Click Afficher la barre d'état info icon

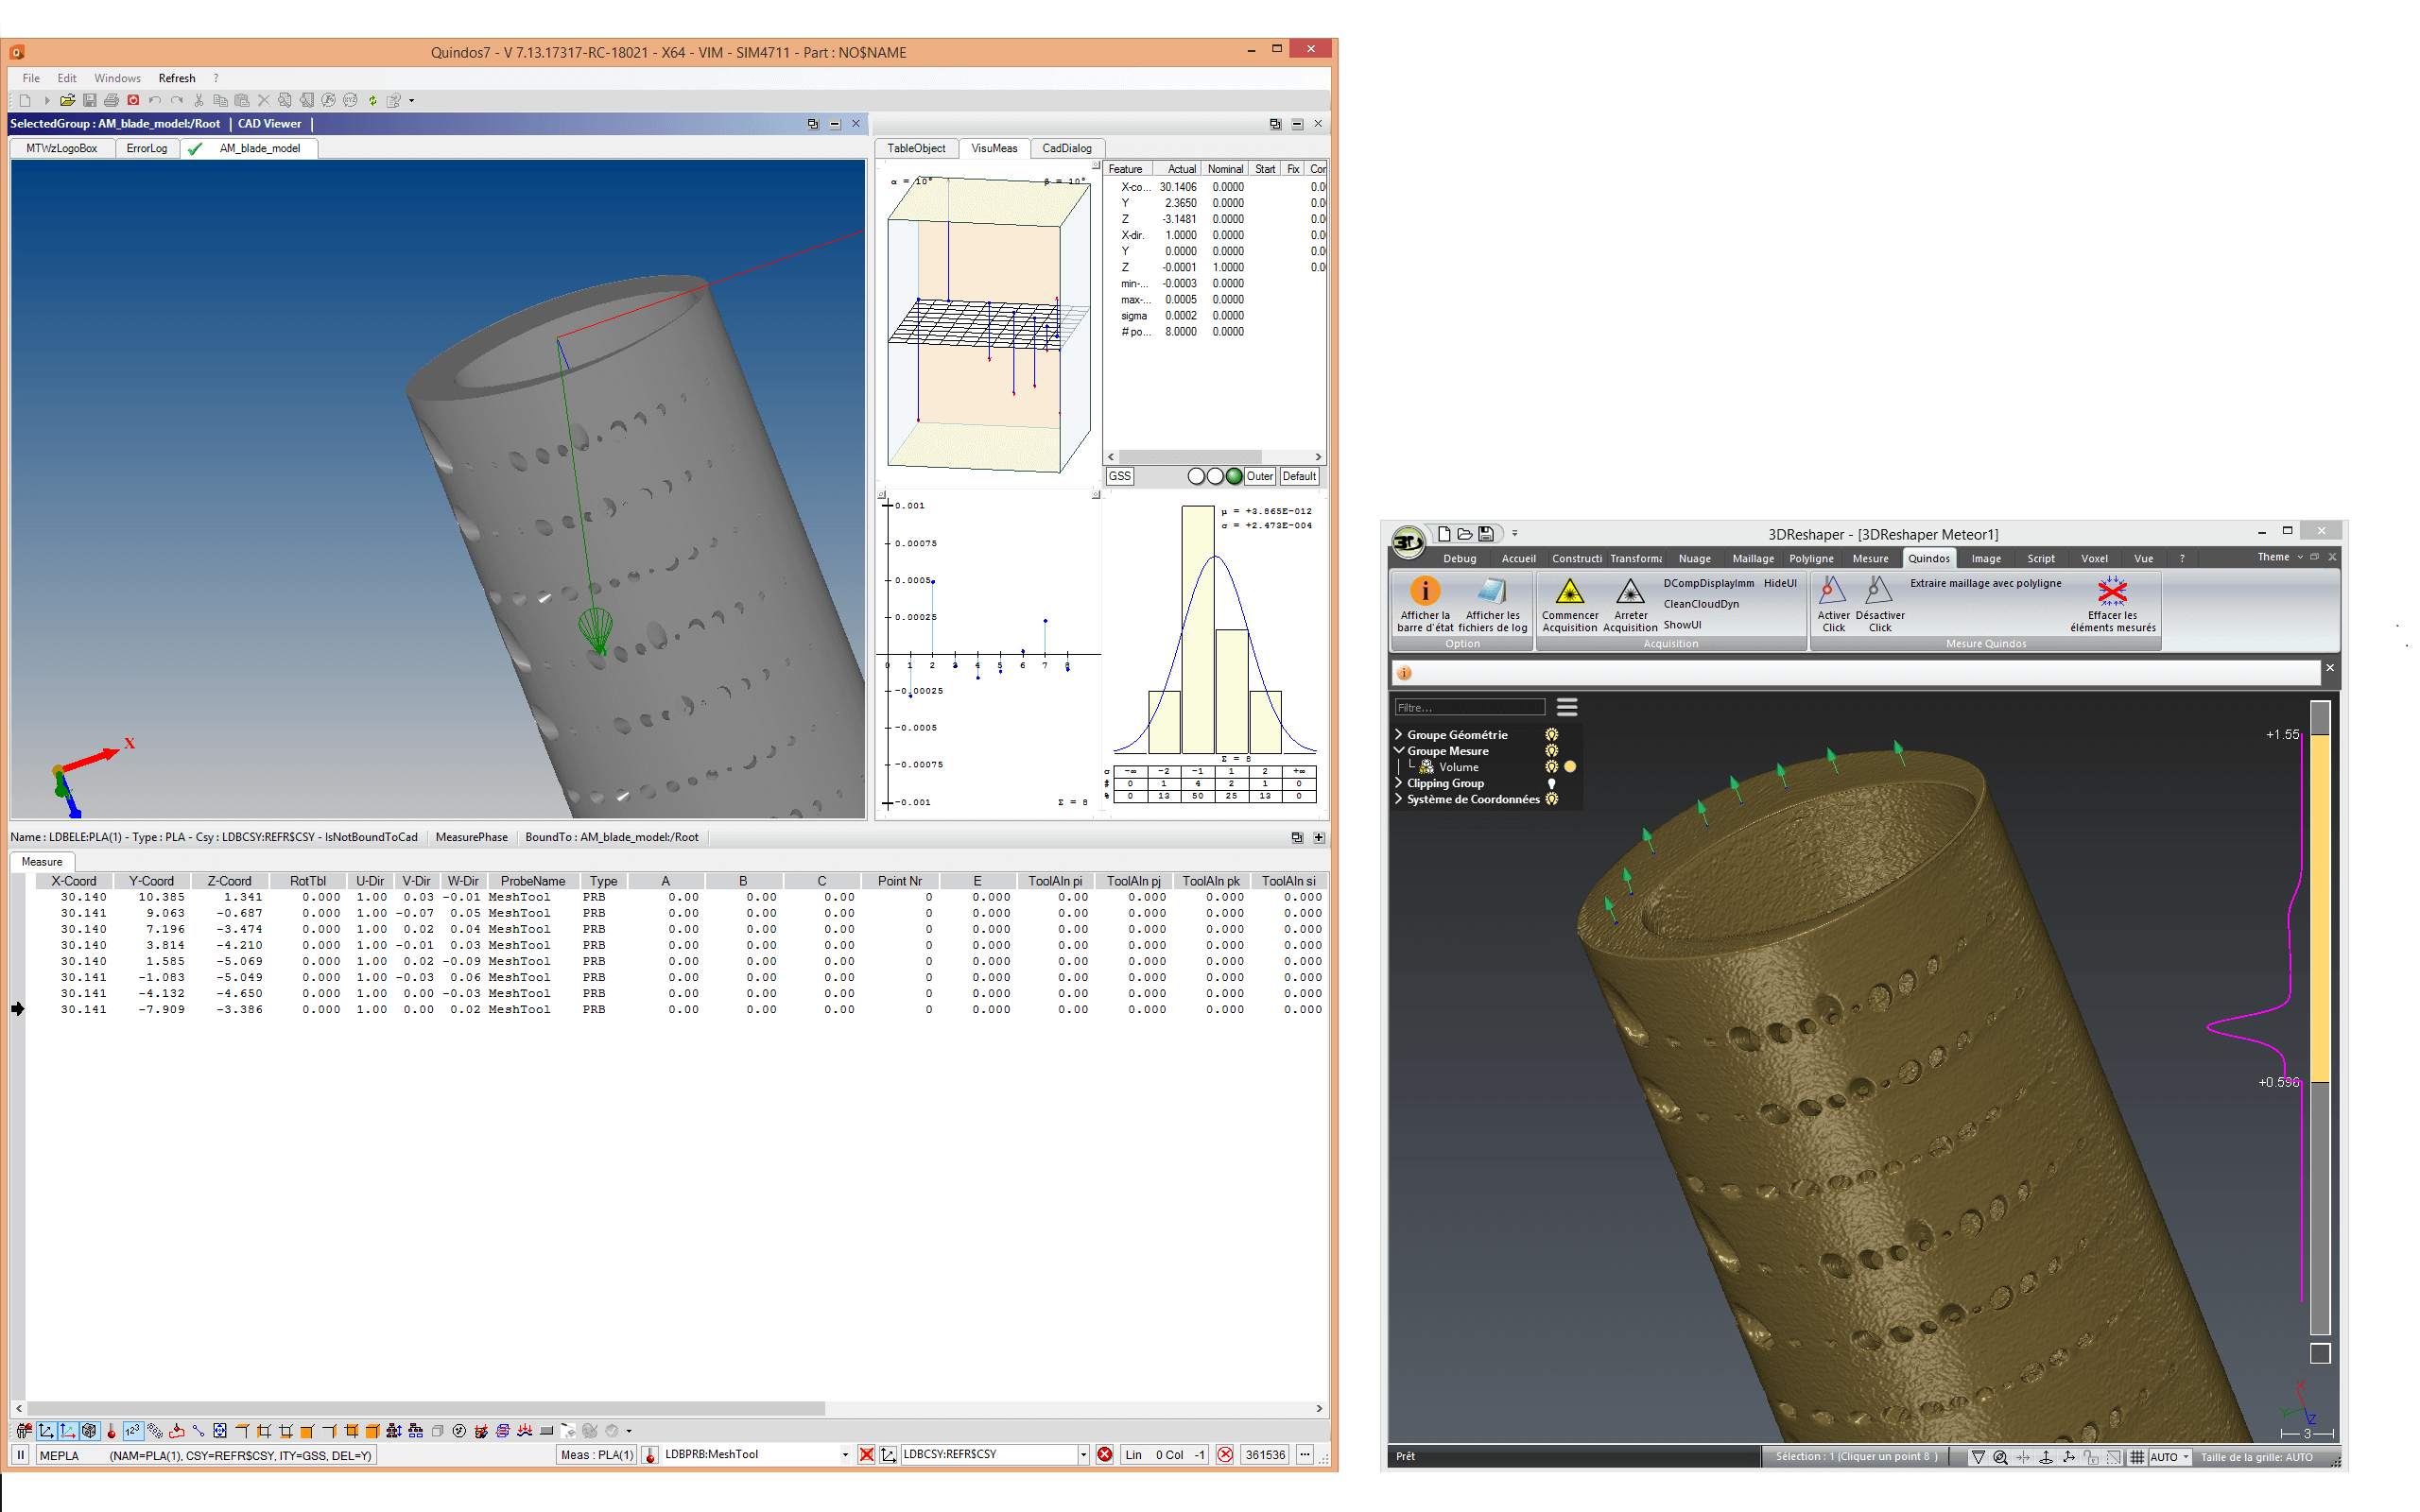click(x=1424, y=591)
